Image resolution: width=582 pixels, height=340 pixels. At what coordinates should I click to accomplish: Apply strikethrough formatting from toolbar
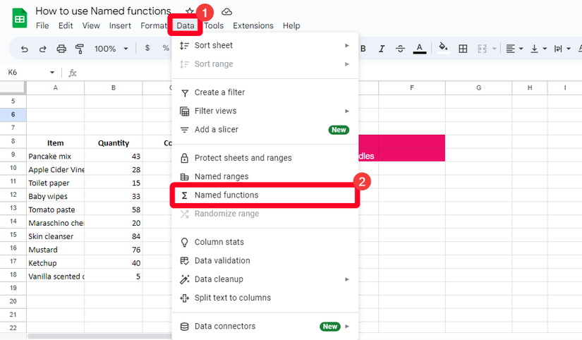(x=401, y=49)
